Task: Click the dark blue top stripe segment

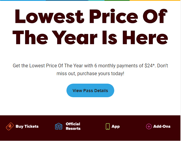Action: pyautogui.click(x=67, y=0)
